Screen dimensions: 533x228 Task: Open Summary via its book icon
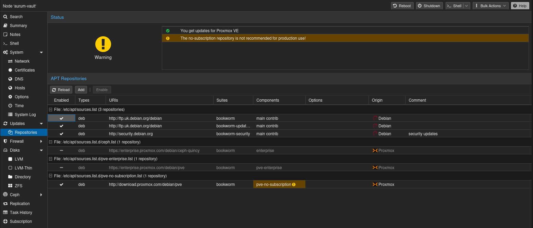coord(5,26)
